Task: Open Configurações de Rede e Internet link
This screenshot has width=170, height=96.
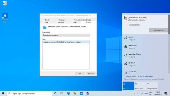Action: [x=138, y=77]
